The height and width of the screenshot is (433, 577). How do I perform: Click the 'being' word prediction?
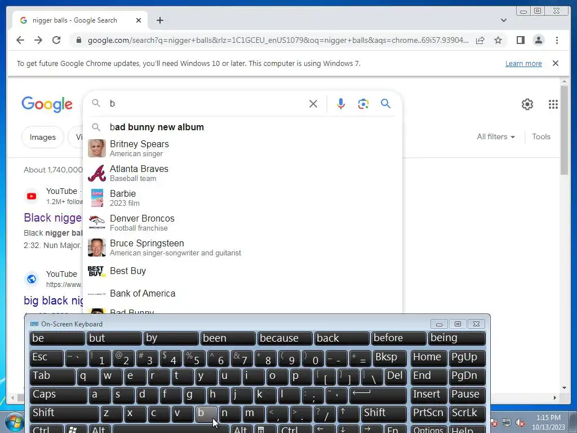click(456, 338)
